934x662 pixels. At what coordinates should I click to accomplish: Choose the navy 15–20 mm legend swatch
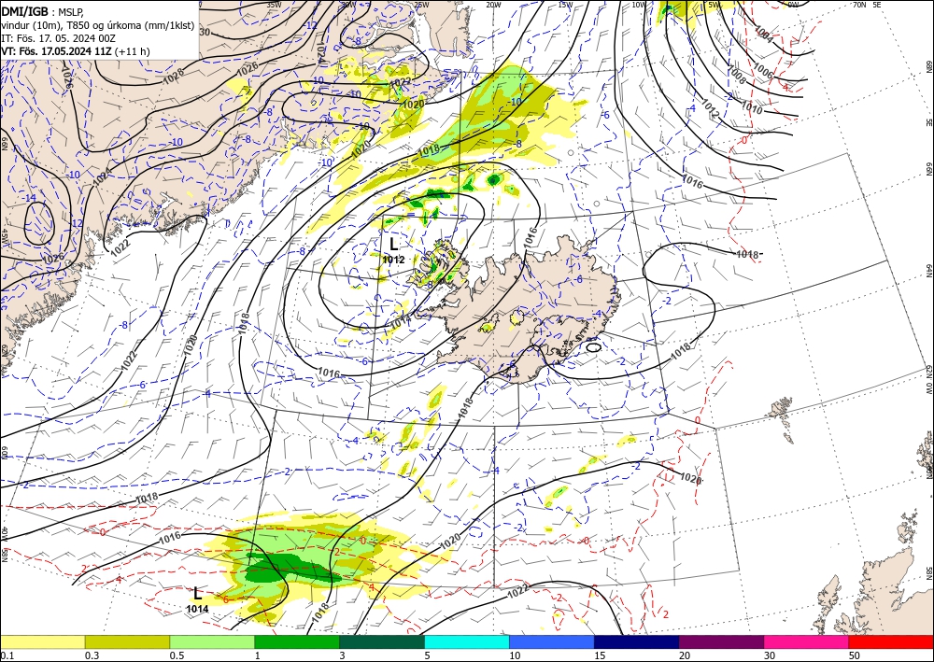click(637, 641)
